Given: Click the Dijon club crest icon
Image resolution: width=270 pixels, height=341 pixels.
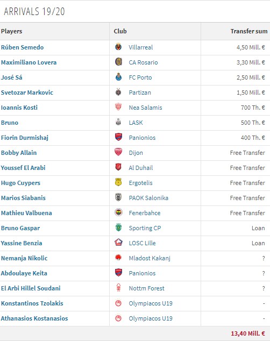Looking at the screenshot, I should click(118, 152).
